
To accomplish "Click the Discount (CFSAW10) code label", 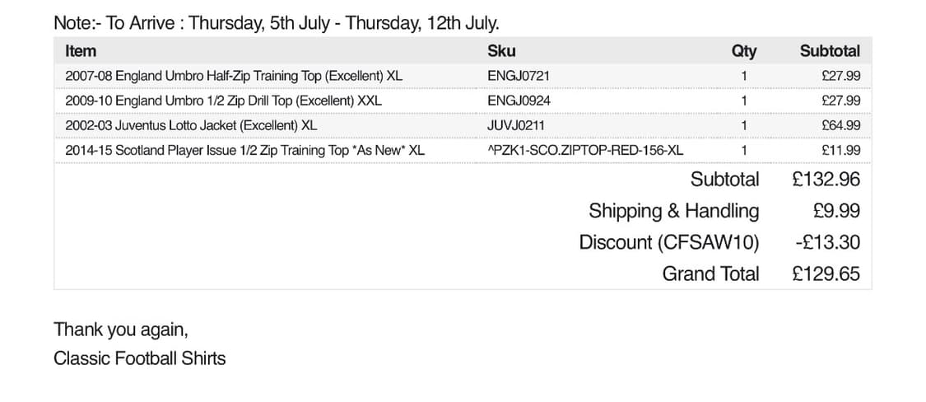I will click(669, 242).
